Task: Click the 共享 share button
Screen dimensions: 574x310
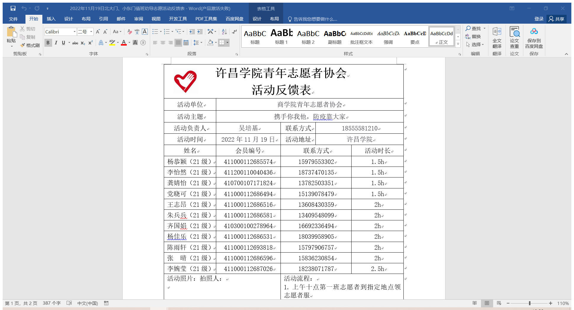Action: coord(556,19)
